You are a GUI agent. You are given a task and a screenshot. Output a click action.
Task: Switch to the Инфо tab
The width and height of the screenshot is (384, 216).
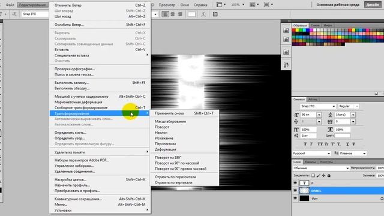328,25
